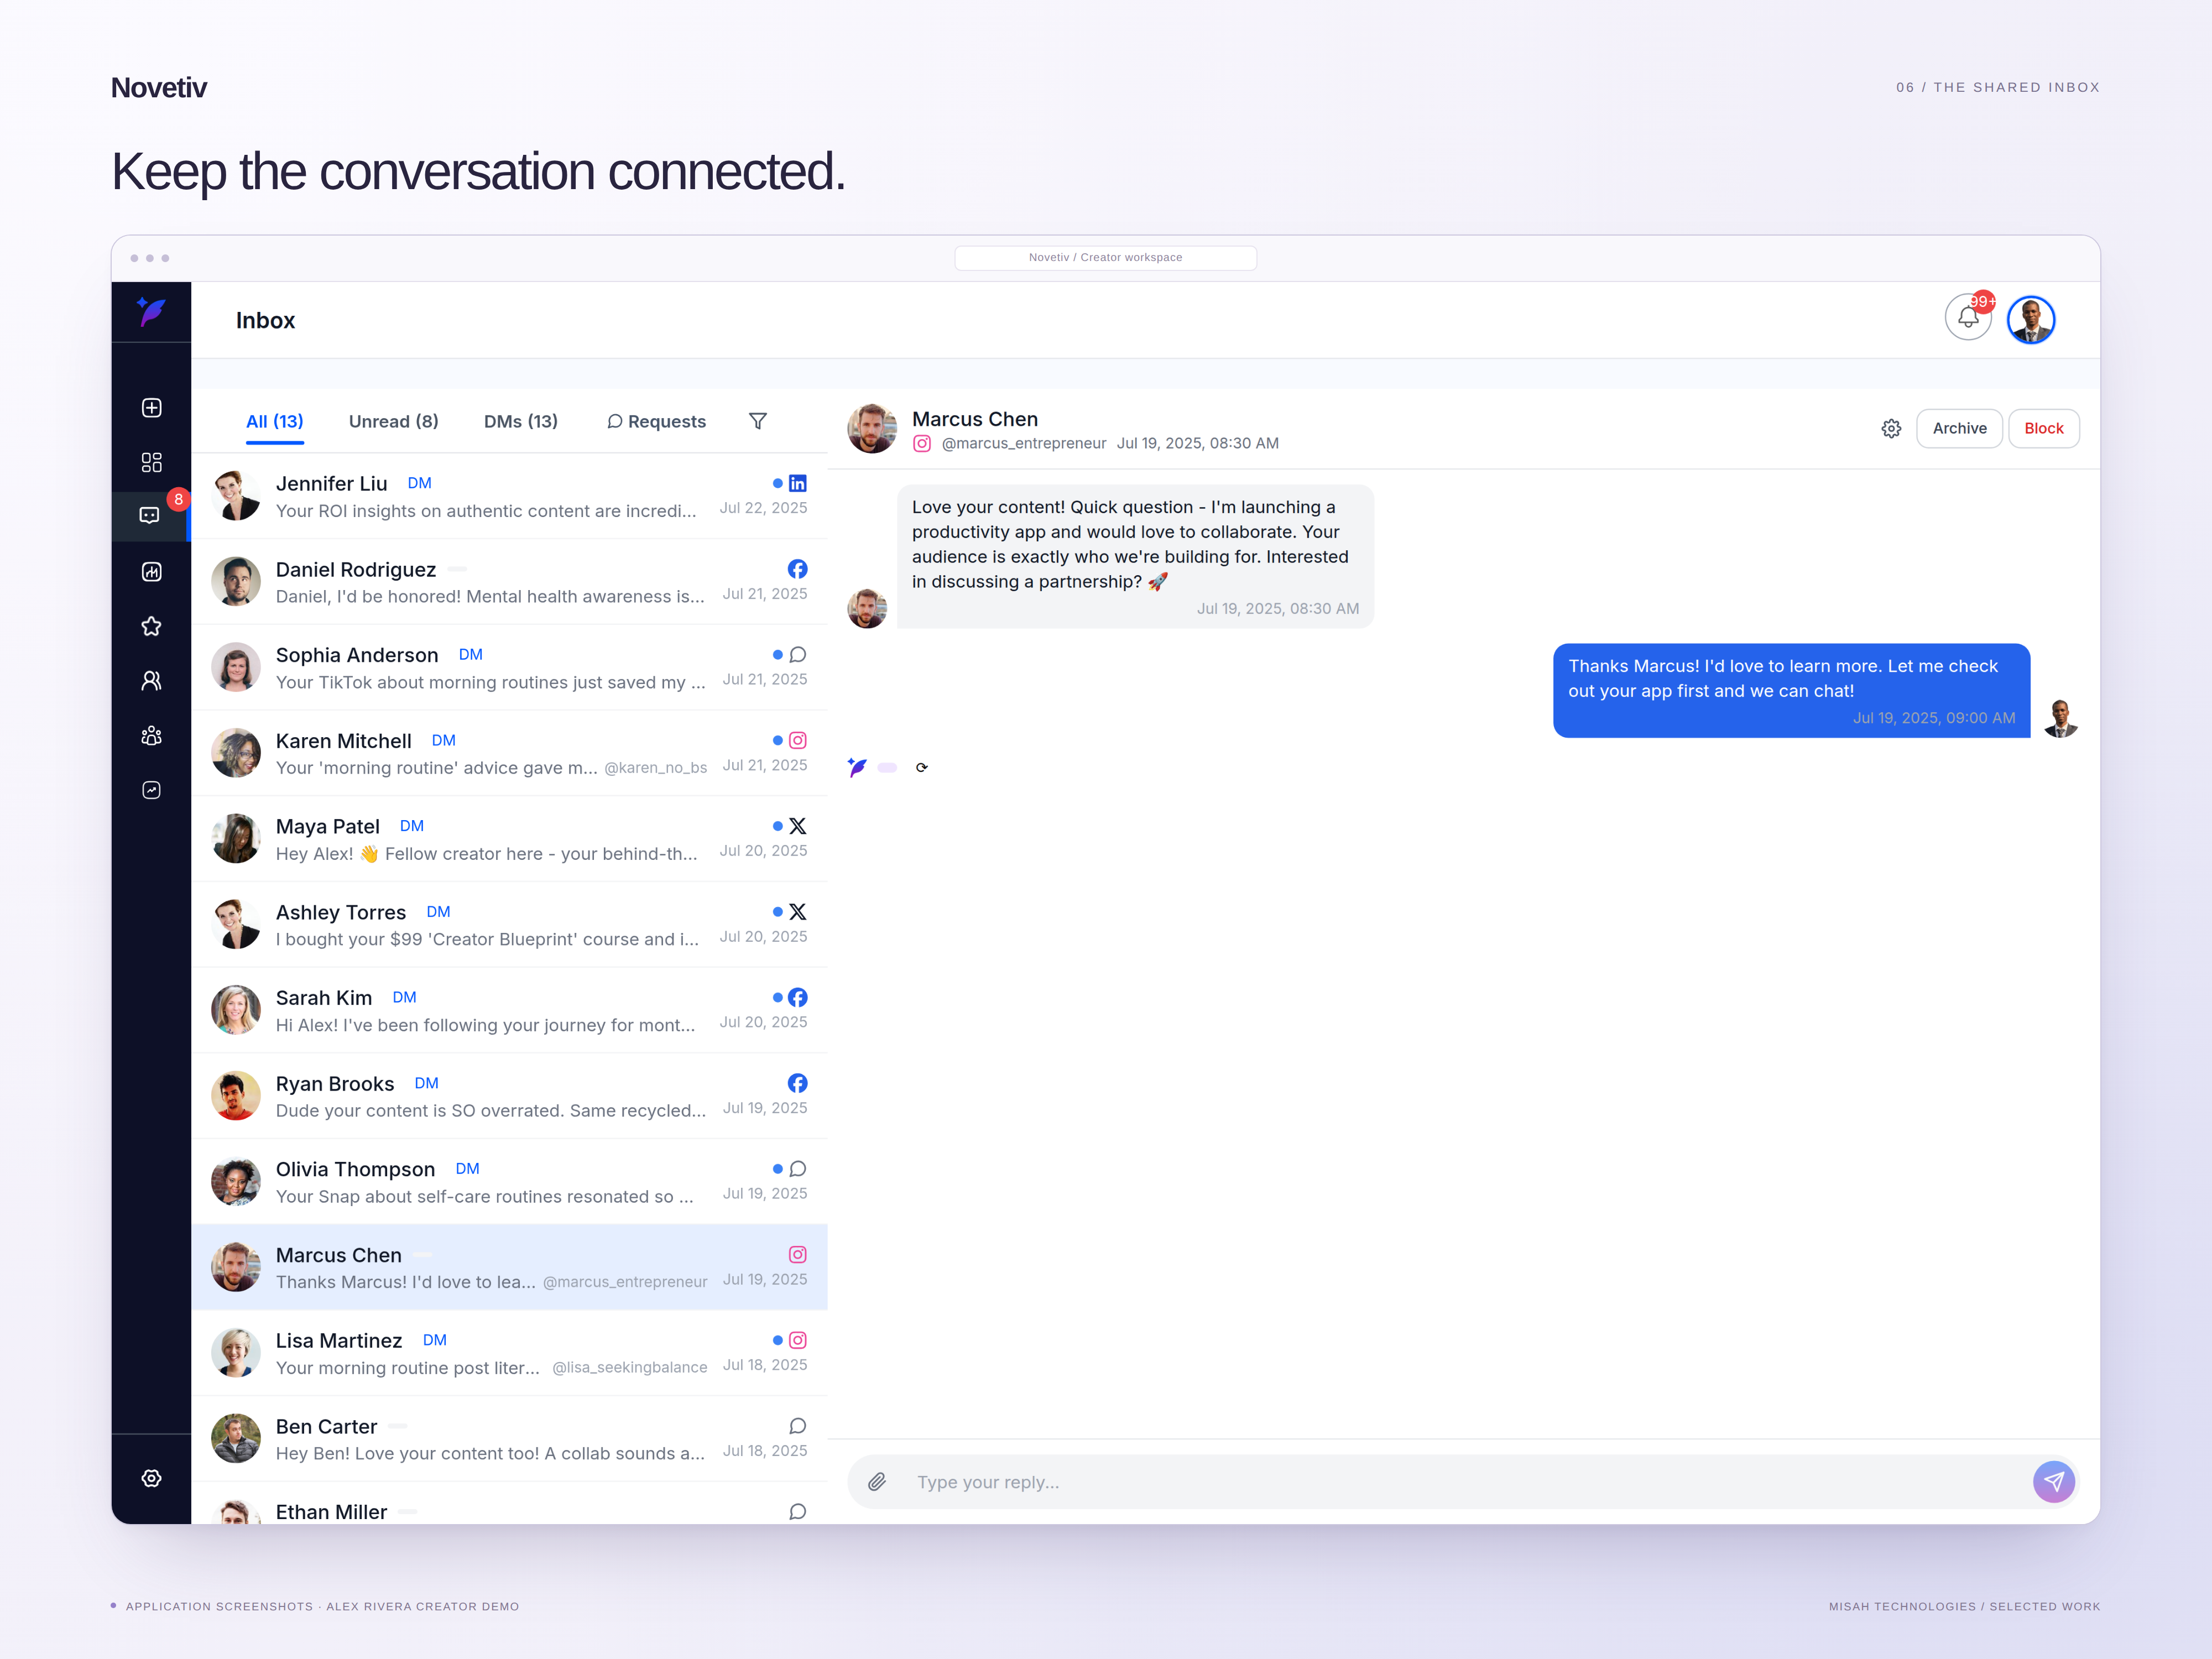This screenshot has width=2212, height=1659.
Task: Click the Block button
Action: click(x=2044, y=428)
